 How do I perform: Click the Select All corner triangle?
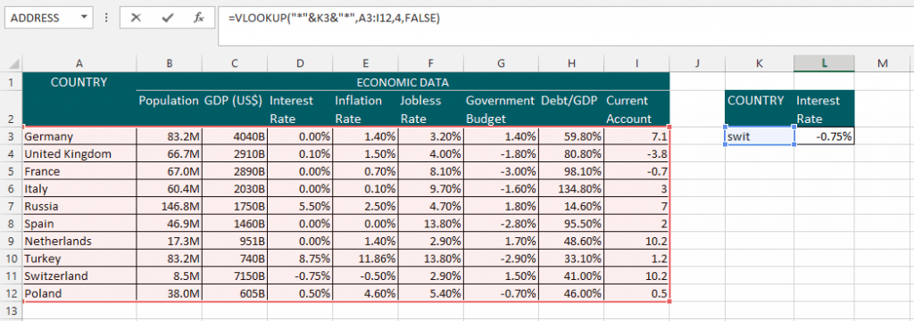(x=12, y=63)
